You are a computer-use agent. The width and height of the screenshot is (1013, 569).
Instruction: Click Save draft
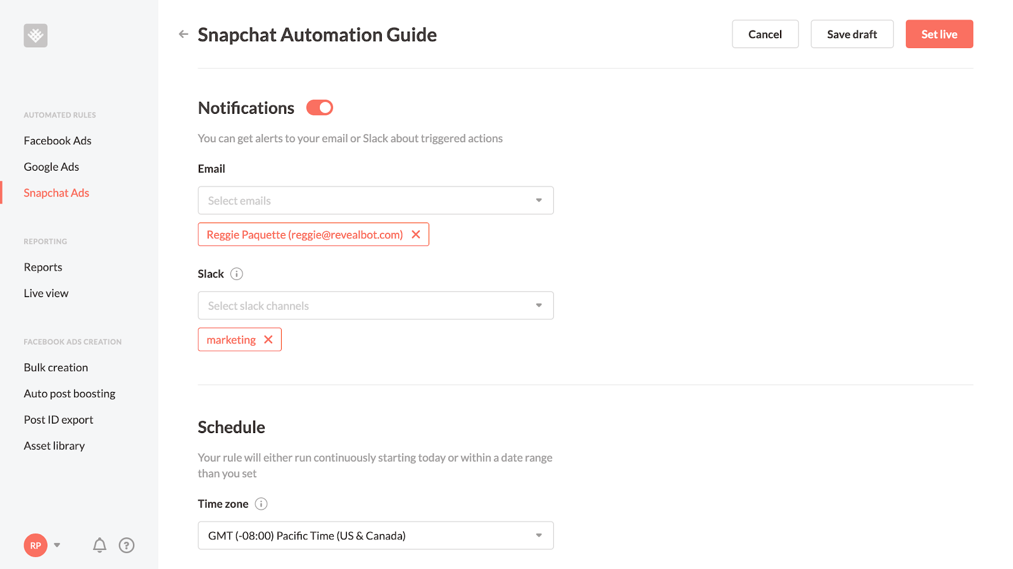point(852,34)
